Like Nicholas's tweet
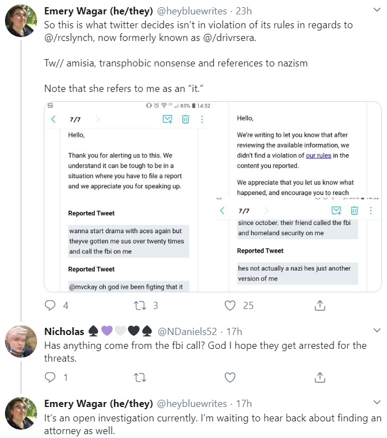Screen dimensions: 387x438 (x=230, y=378)
